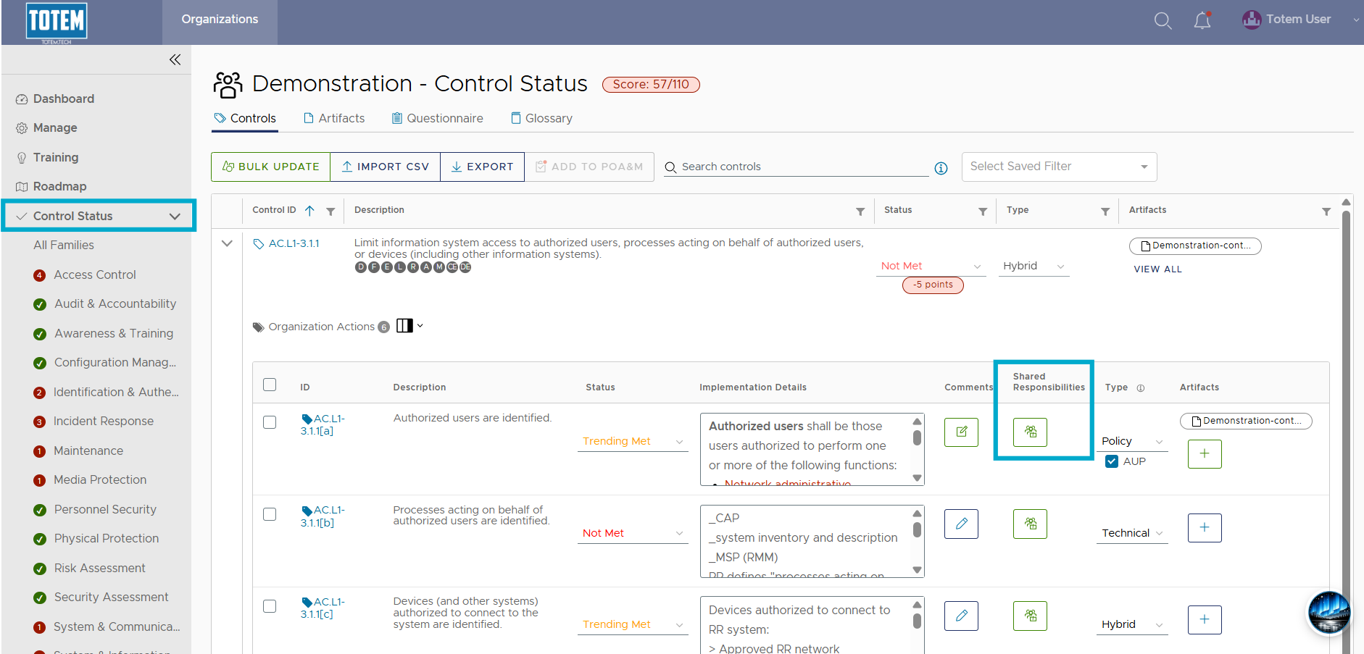
Task: Open the search magnifier in header
Action: (1163, 20)
